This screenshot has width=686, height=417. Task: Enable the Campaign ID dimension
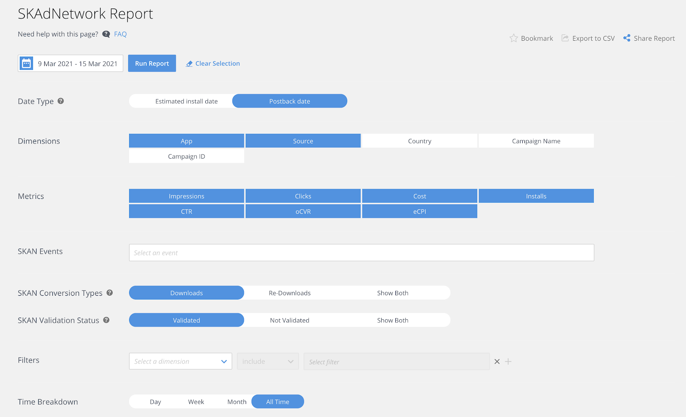click(187, 156)
